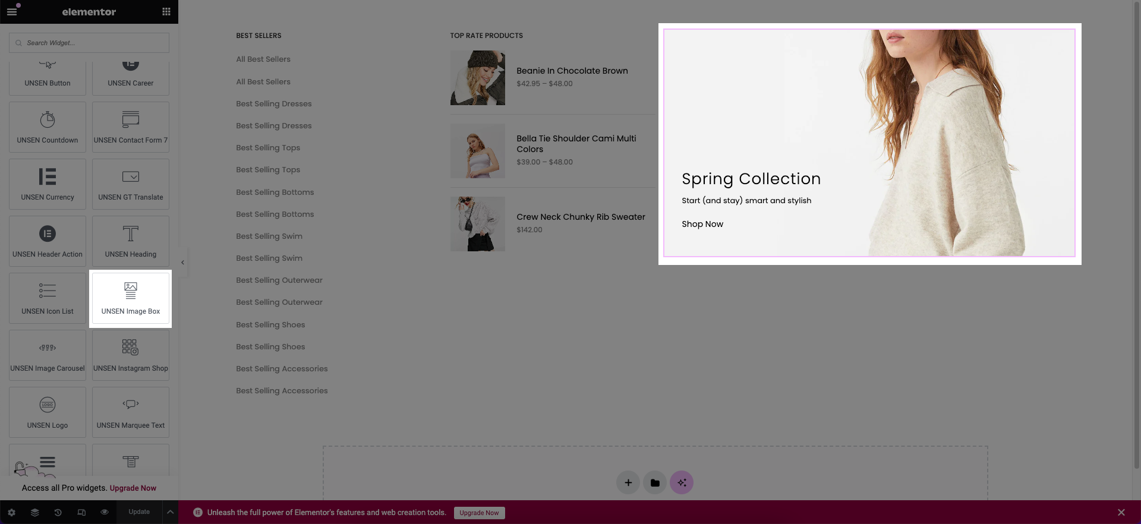Screen dimensions: 1141x524
Task: Select the UNSEN Button widget
Action: point(48,78)
